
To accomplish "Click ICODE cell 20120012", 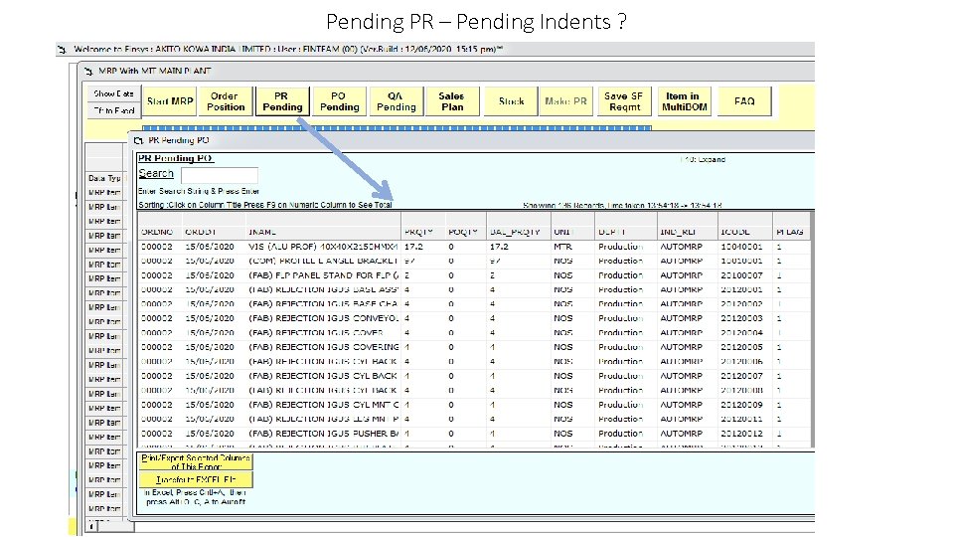I will tap(741, 434).
